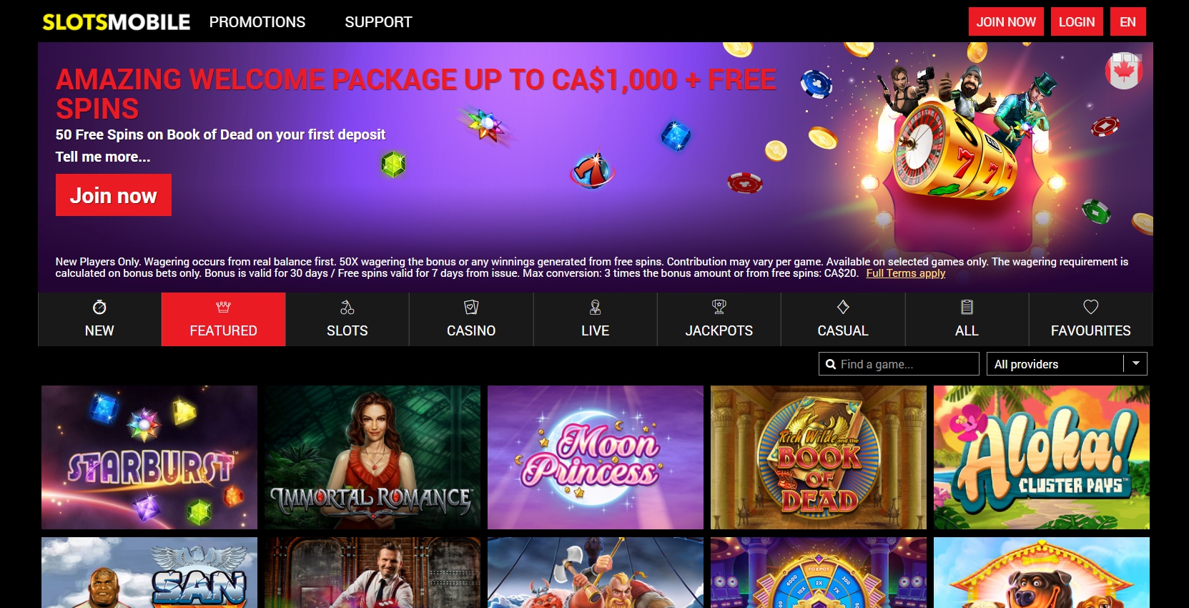Click the All providers dropdown arrow

click(1136, 363)
